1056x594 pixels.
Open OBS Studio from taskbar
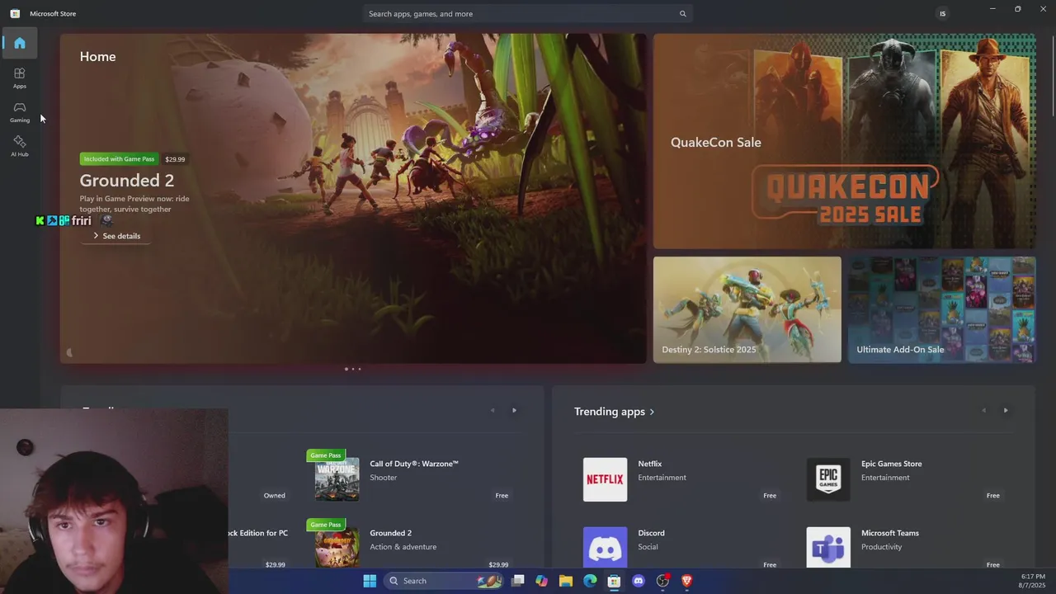662,581
